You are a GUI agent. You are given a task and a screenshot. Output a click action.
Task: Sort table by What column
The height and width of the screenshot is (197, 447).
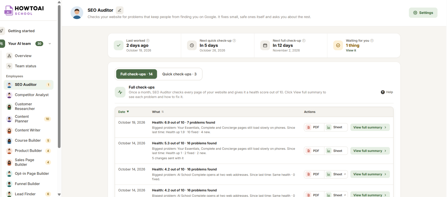158,112
